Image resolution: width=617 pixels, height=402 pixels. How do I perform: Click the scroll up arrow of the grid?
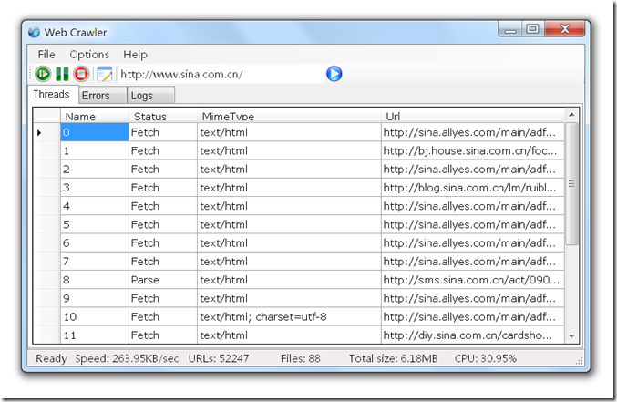(x=571, y=115)
